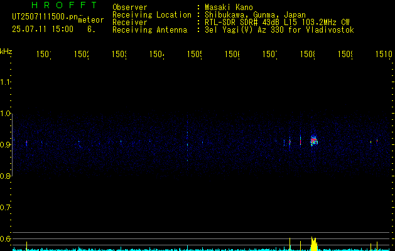Click the 0.7 frequency axis label

click(5, 208)
